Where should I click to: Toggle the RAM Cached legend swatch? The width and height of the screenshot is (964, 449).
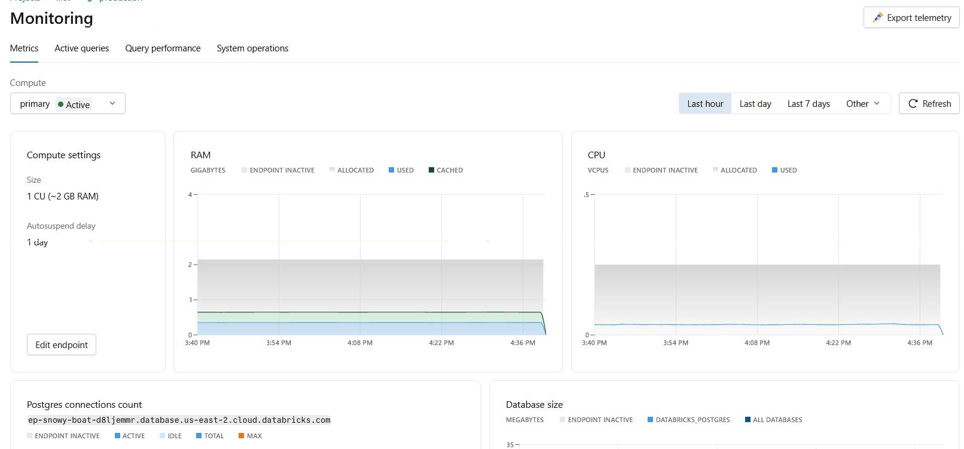point(431,170)
